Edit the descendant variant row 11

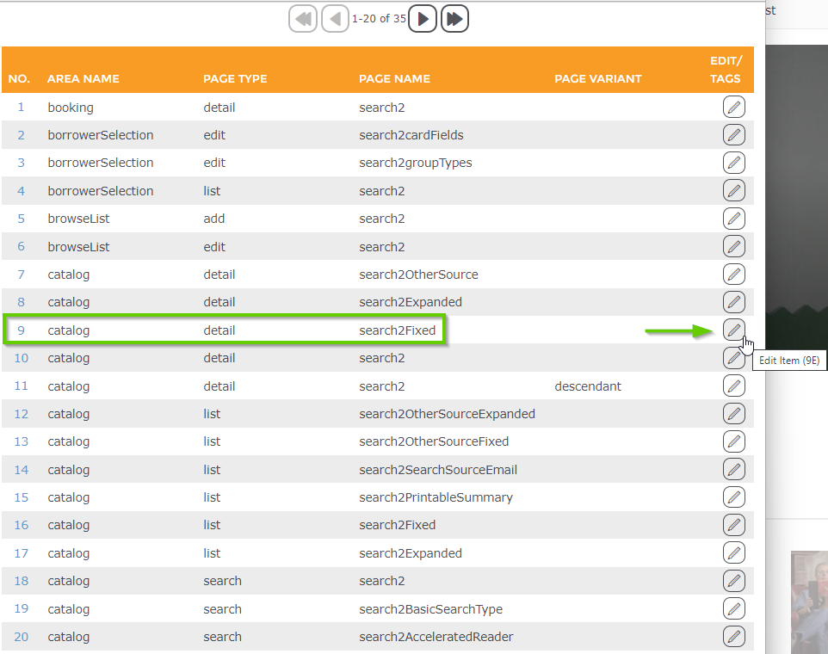tap(733, 386)
